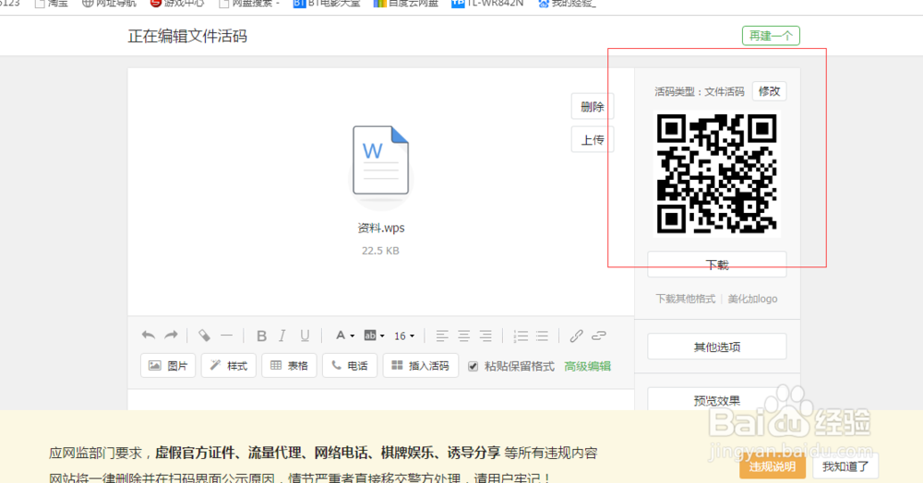The height and width of the screenshot is (483, 923).
Task: Open the 样式 style button
Action: (x=229, y=366)
